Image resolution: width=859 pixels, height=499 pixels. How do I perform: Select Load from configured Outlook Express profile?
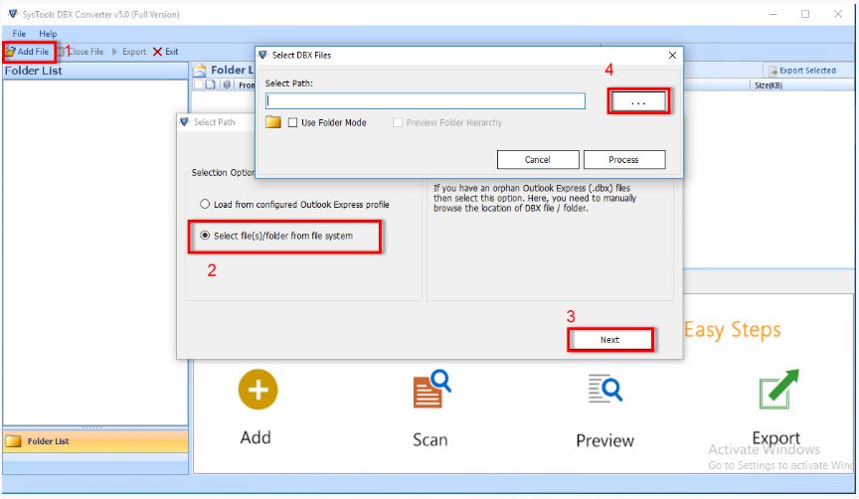pos(205,204)
